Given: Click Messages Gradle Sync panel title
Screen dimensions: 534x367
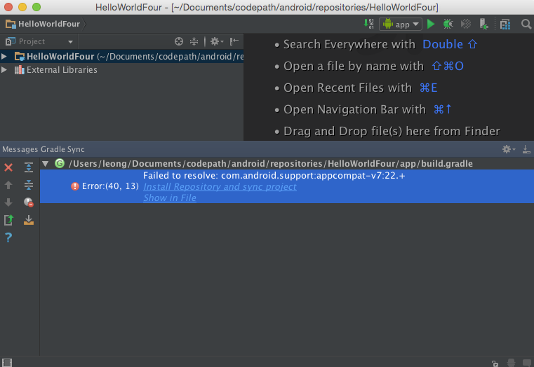Looking at the screenshot, I should pos(44,149).
